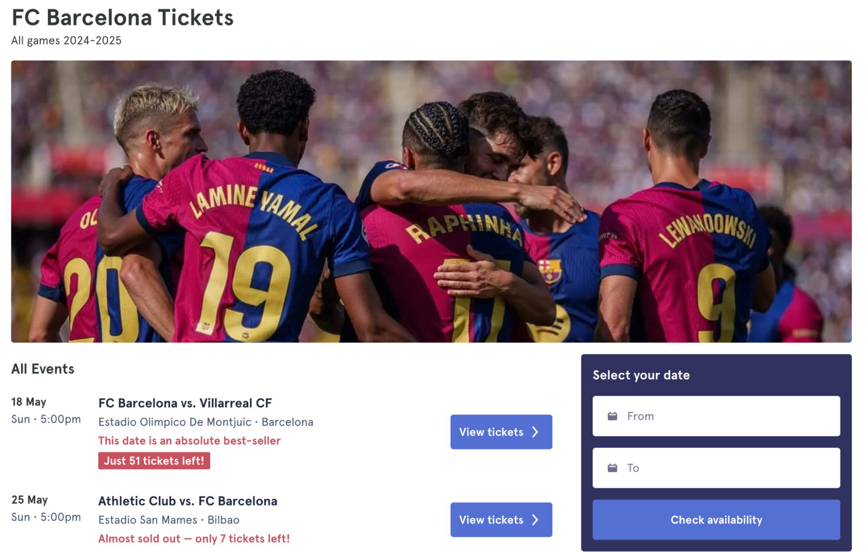
Task: Click the calendar icon in the From field
Action: (613, 416)
